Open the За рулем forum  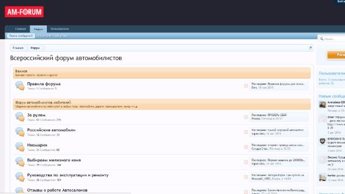[36, 115]
